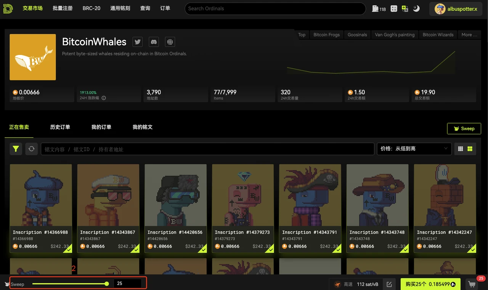Viewport: 488px width, 290px height.
Task: Click the BitcoinWhales collection logo
Action: point(33,57)
